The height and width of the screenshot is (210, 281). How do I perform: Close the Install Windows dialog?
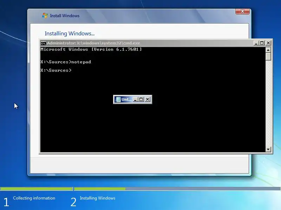click(x=242, y=12)
